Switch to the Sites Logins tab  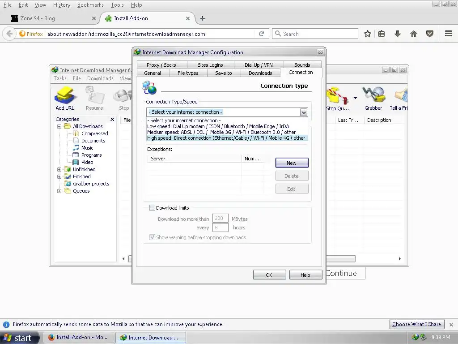[210, 64]
